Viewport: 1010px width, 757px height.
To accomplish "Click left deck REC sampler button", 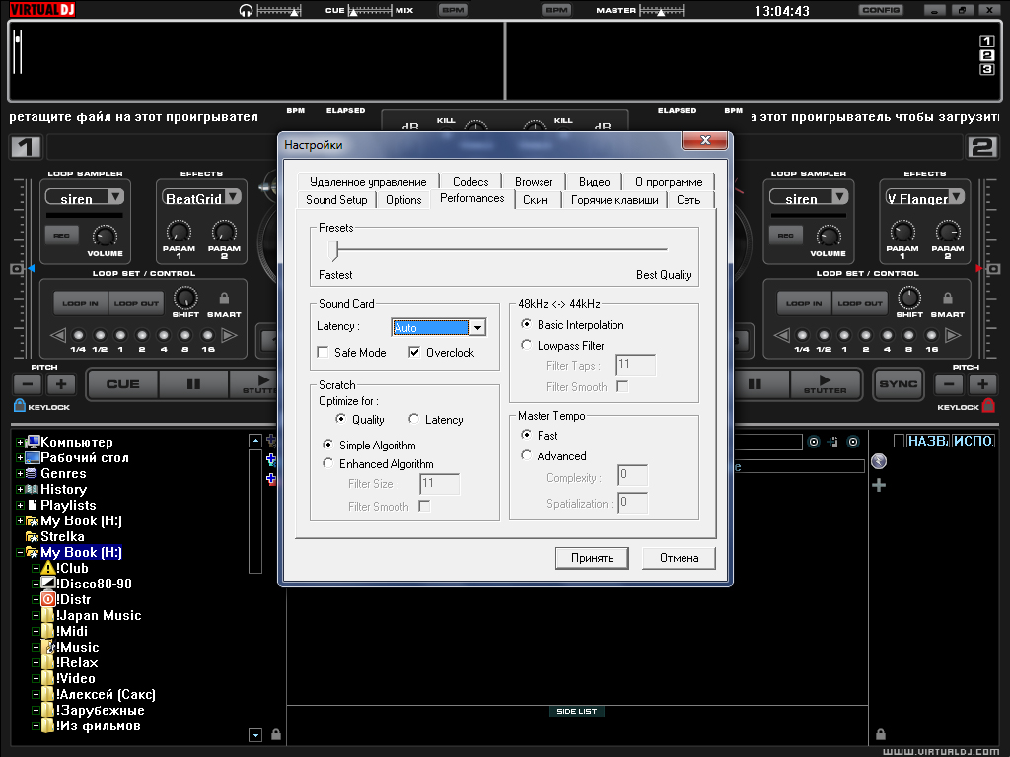I will click(62, 236).
